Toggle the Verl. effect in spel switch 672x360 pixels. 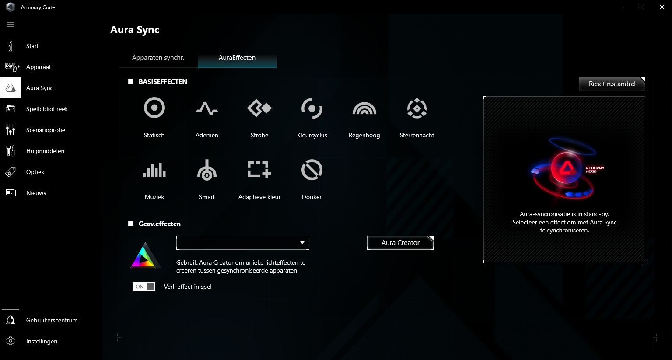pyautogui.click(x=144, y=287)
